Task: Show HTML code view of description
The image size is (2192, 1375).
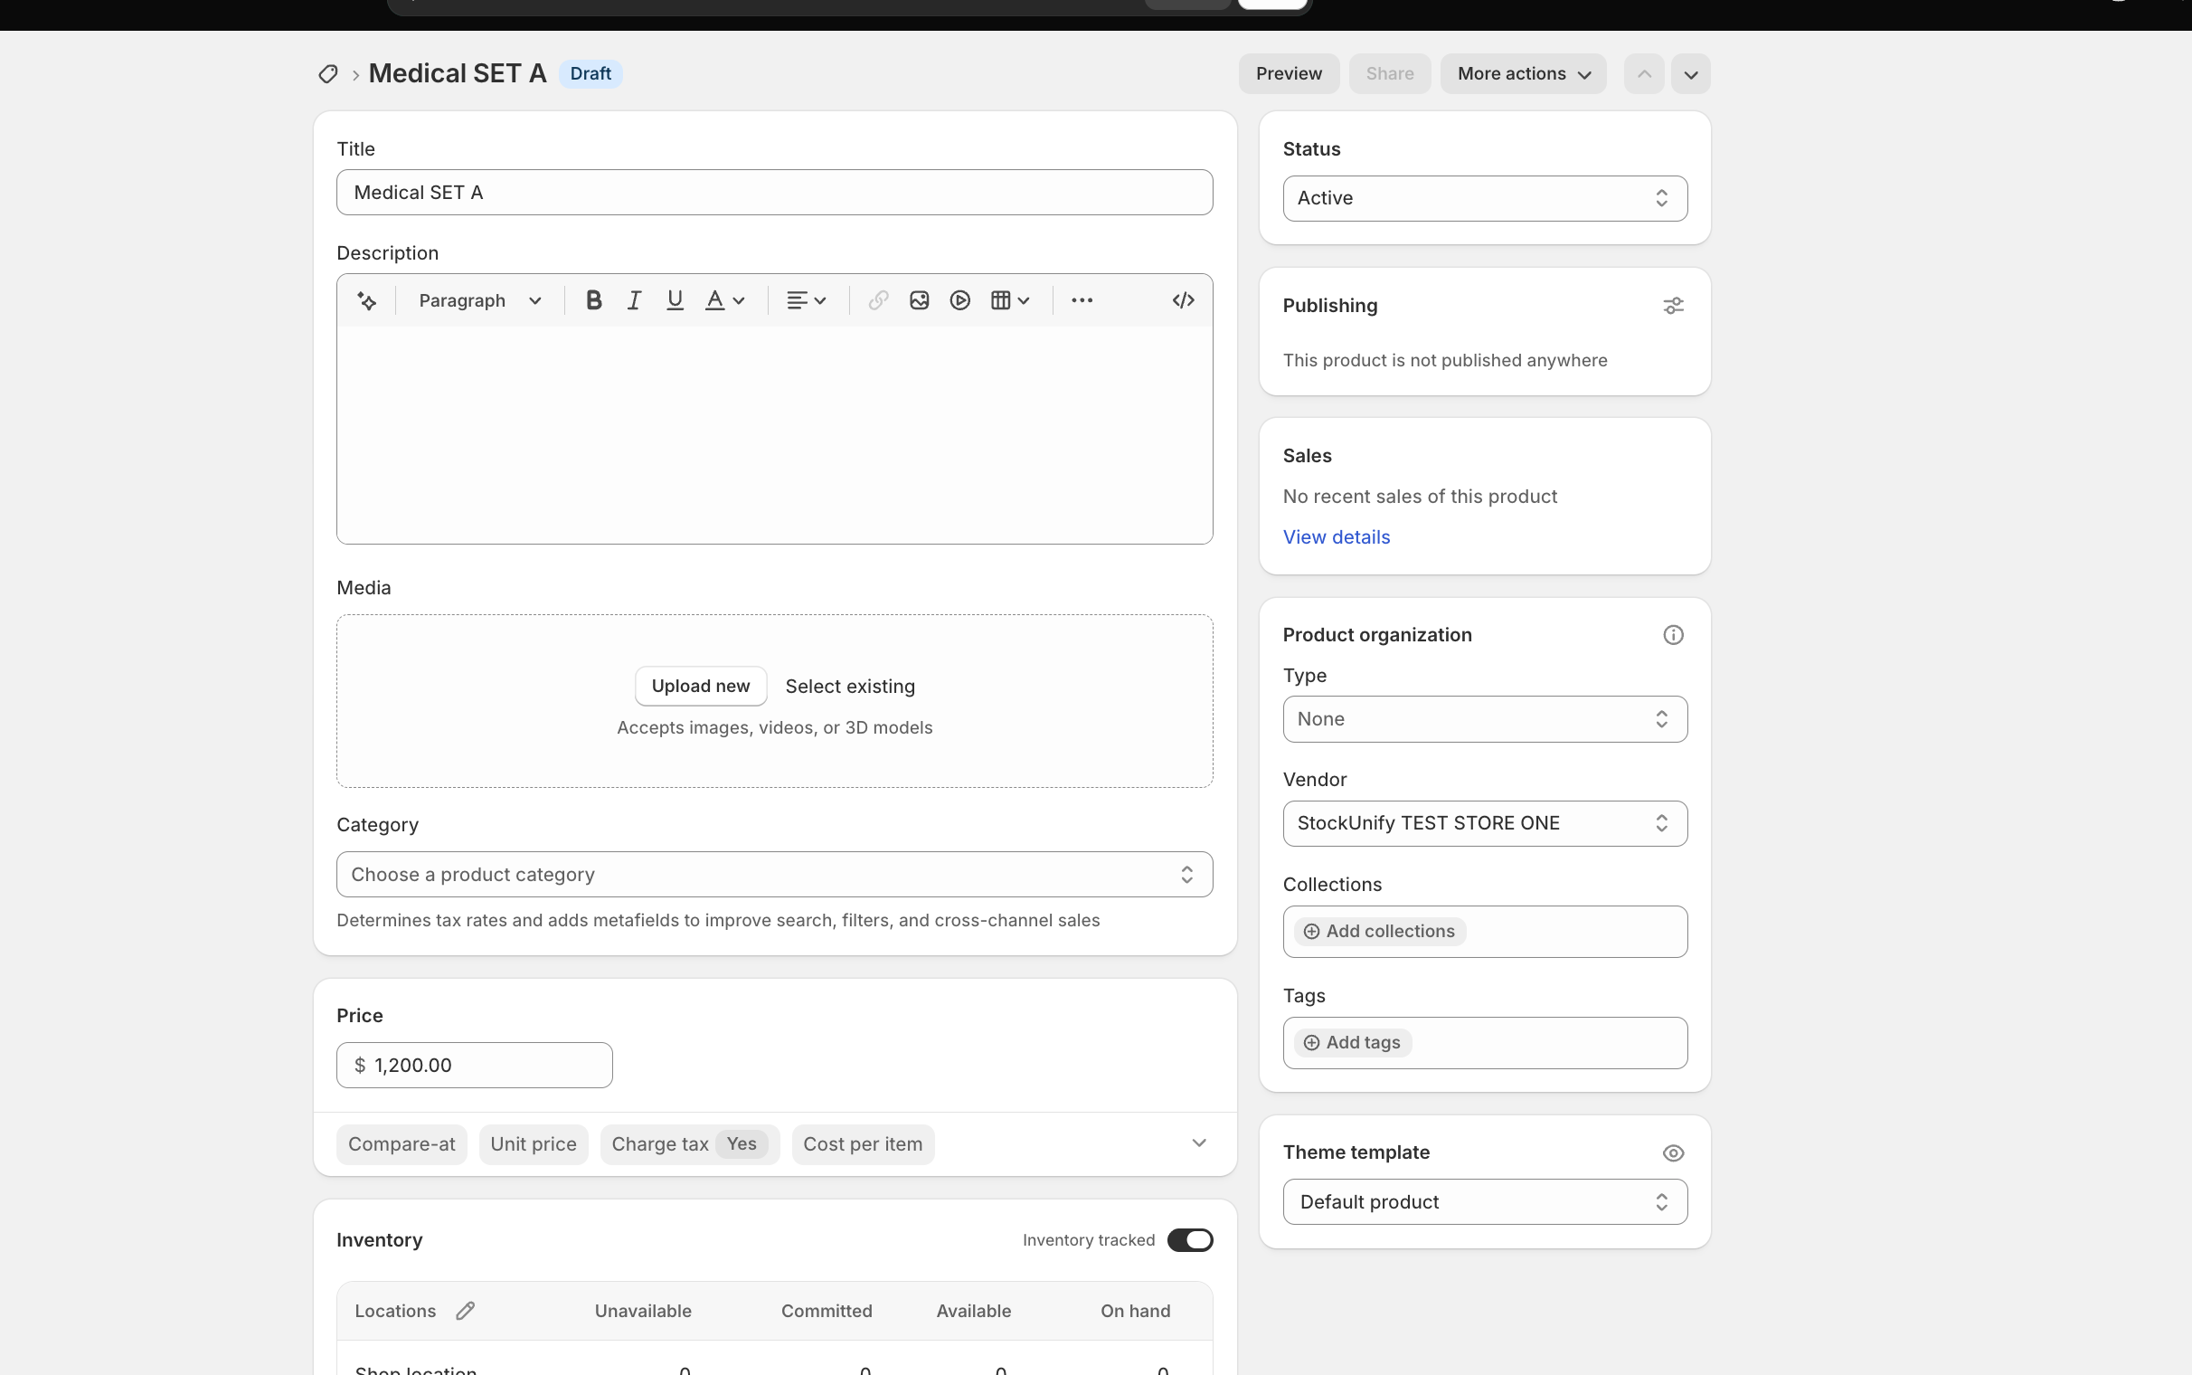Action: 1182,300
